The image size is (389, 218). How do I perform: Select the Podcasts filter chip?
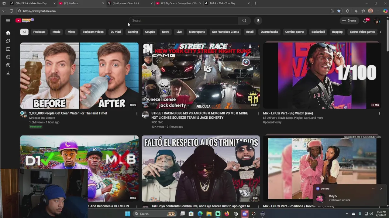[39, 32]
